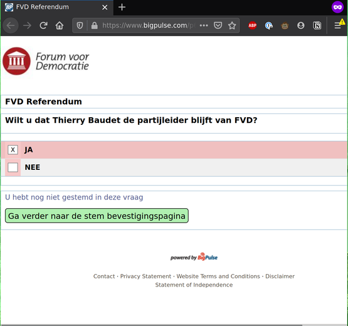Go to home page via house icon
The image size is (348, 326).
(60, 26)
